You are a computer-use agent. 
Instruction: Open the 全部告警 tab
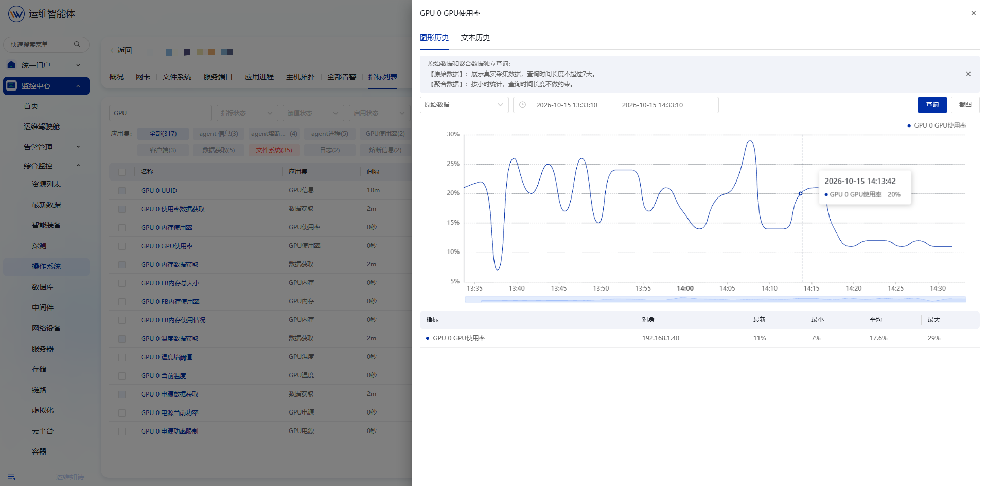coord(342,77)
